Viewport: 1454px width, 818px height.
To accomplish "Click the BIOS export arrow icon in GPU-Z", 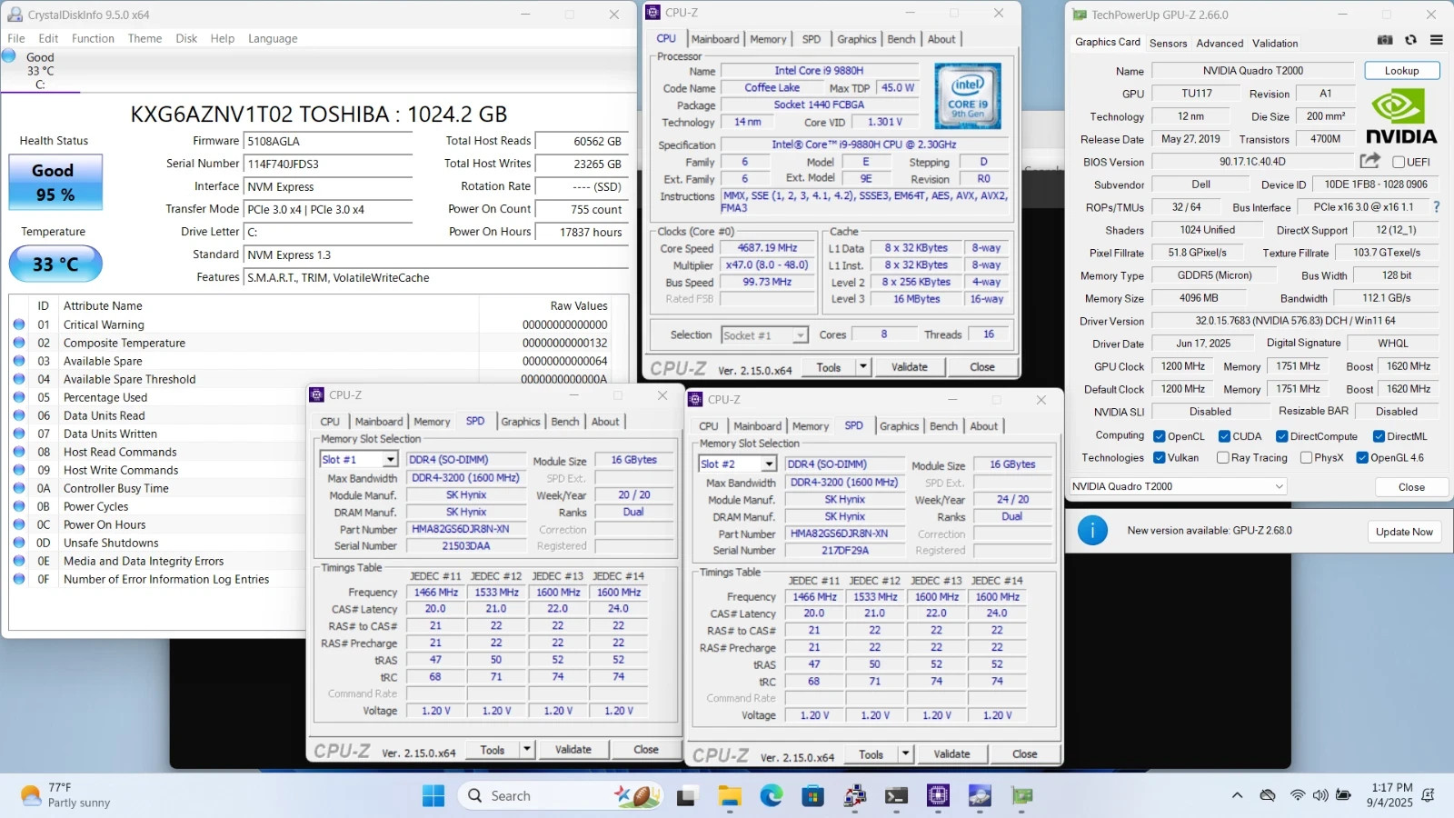I will (x=1369, y=161).
